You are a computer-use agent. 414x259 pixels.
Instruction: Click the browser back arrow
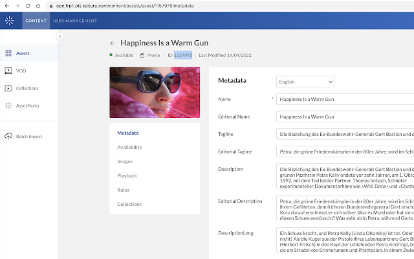(7, 6)
